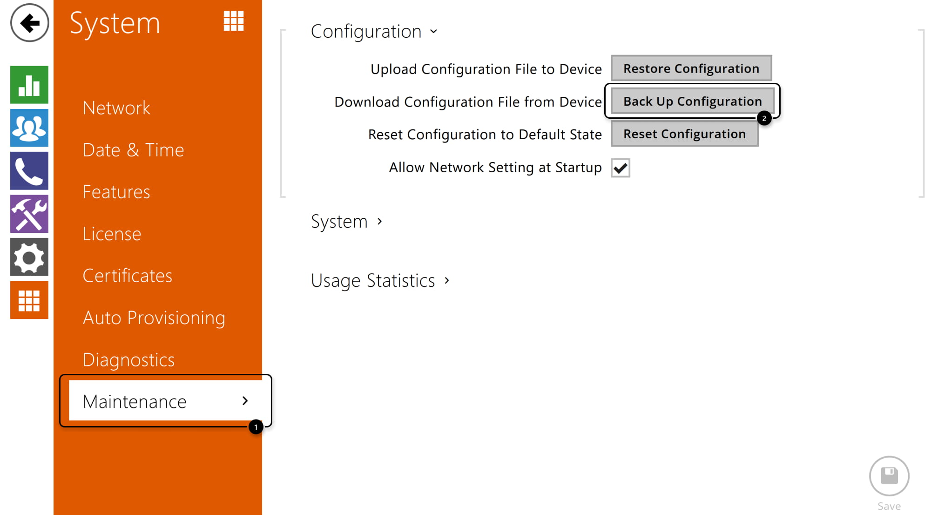The width and height of the screenshot is (931, 515).
Task: Click the Back Up Configuration button
Action: click(693, 101)
